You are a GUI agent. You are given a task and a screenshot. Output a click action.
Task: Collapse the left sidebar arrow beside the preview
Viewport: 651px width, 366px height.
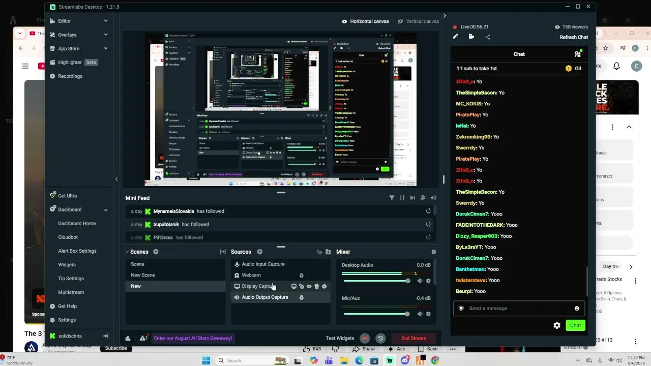[116, 179]
